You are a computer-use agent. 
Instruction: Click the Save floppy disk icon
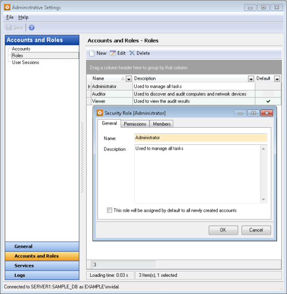pyautogui.click(x=9, y=28)
